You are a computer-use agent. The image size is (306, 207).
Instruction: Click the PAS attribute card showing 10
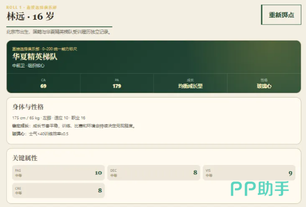59,173
